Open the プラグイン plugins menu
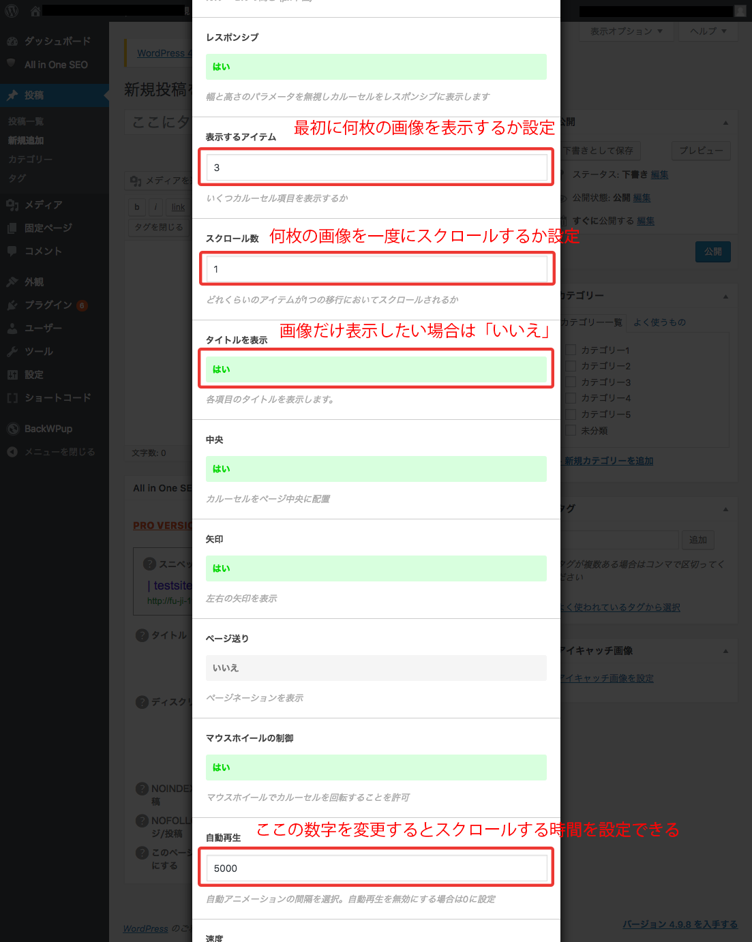752x942 pixels. click(48, 305)
